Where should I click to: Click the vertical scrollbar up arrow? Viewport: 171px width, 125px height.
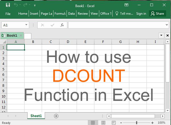(168, 42)
